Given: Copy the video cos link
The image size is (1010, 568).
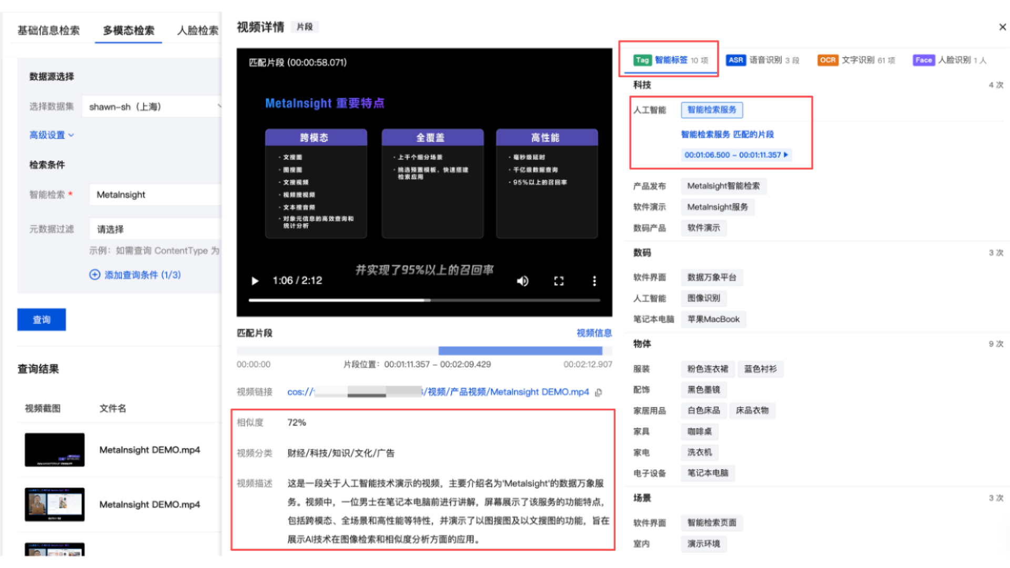Looking at the screenshot, I should 598,392.
